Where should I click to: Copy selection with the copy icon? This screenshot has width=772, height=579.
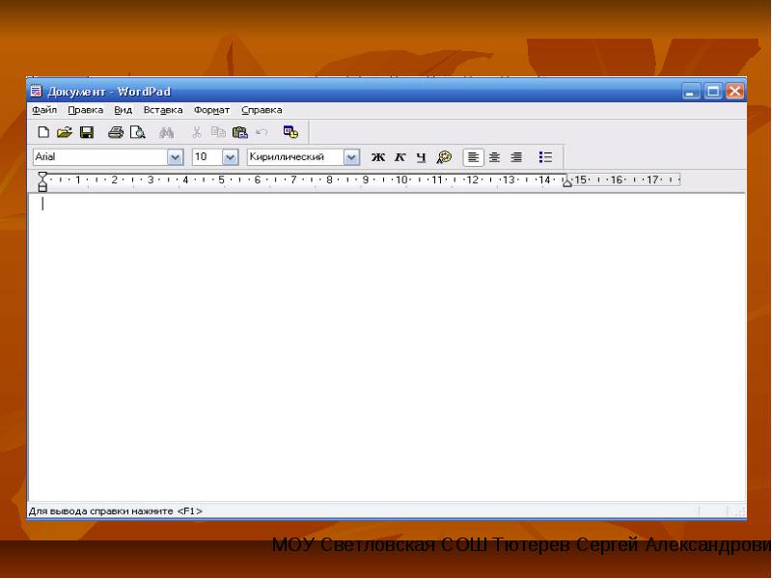click(218, 132)
